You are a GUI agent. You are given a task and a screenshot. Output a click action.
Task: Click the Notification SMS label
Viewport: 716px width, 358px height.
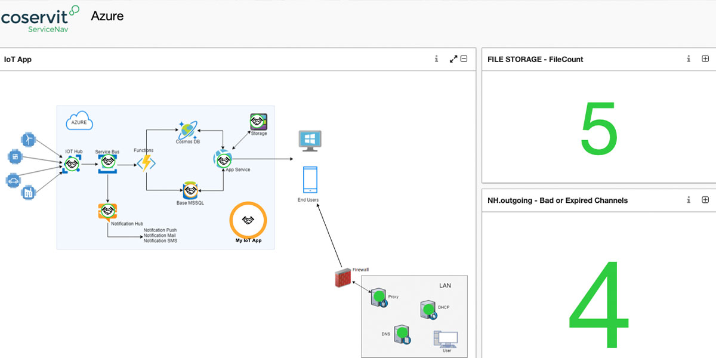160,240
